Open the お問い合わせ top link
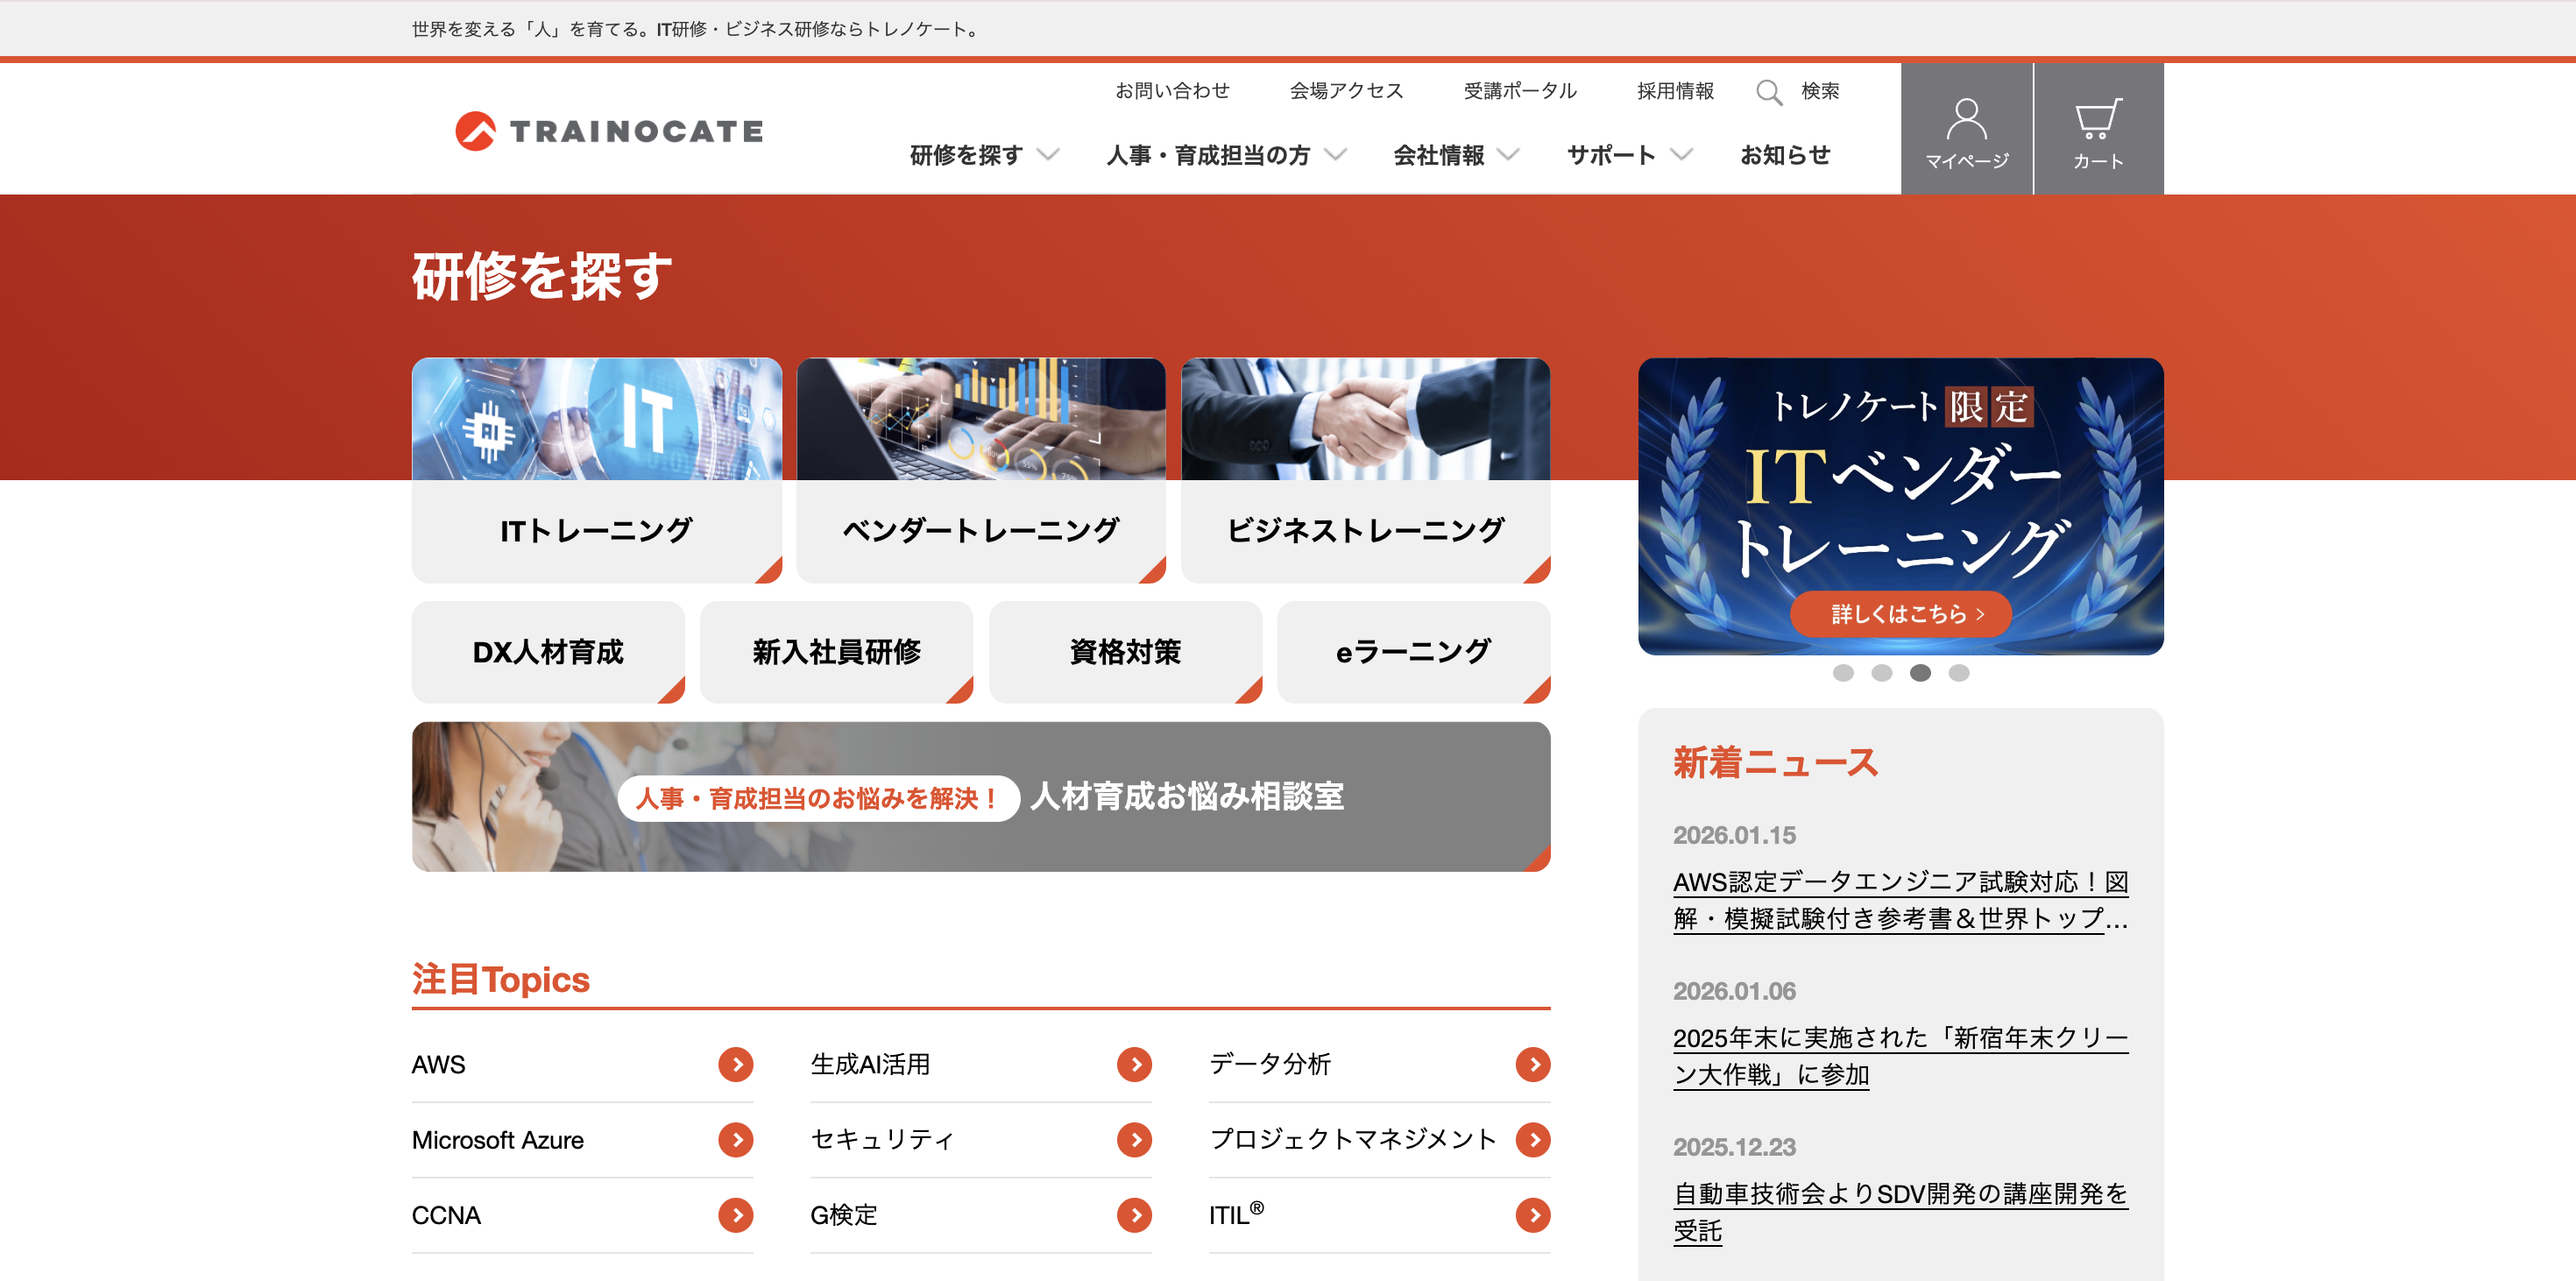This screenshot has height=1281, width=2576. tap(1172, 91)
